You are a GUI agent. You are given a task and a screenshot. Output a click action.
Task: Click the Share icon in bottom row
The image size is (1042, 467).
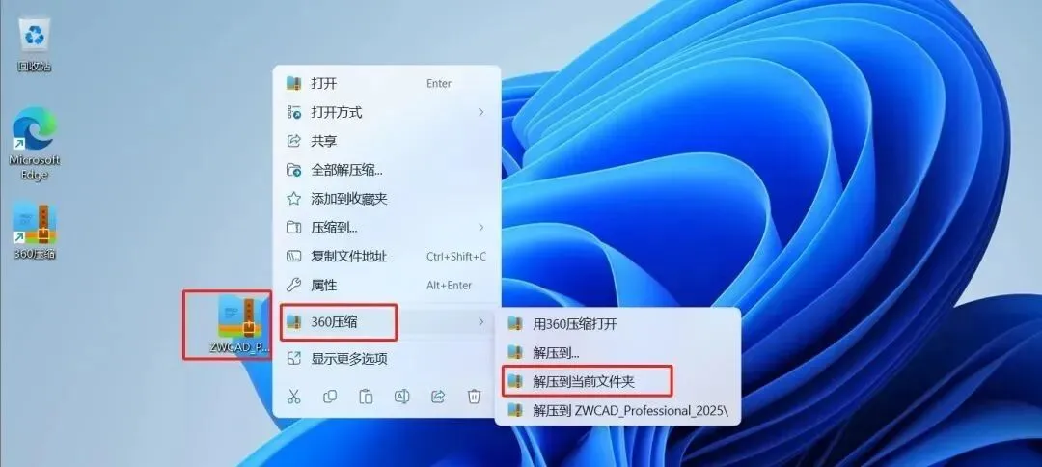438,397
